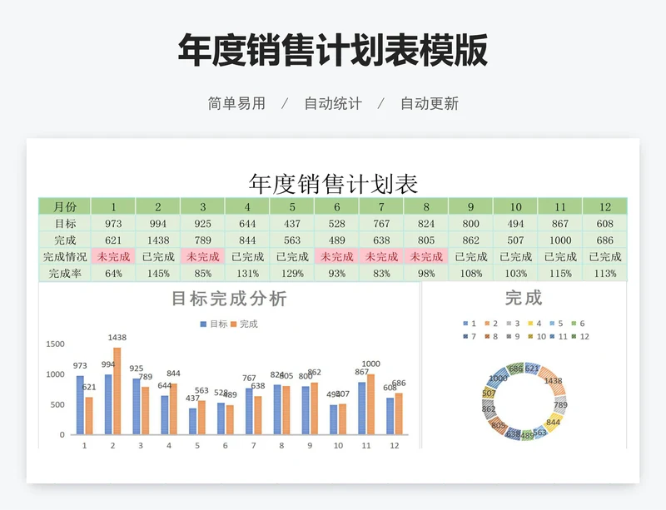The height and width of the screenshot is (510, 666).
Task: Click the yellow 844 donut segment
Action: 554,422
